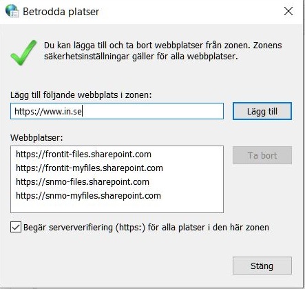Click the Betrodda platser title text
This screenshot has height=289, width=305.
click(61, 12)
